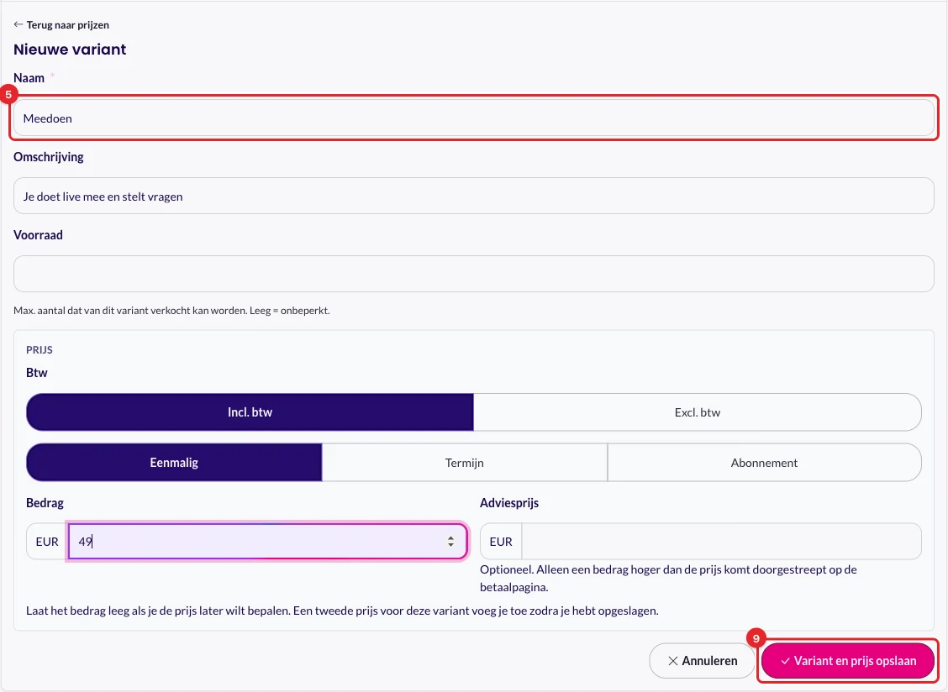Click the Adviesprijs label
The width and height of the screenshot is (948, 692).
509,503
